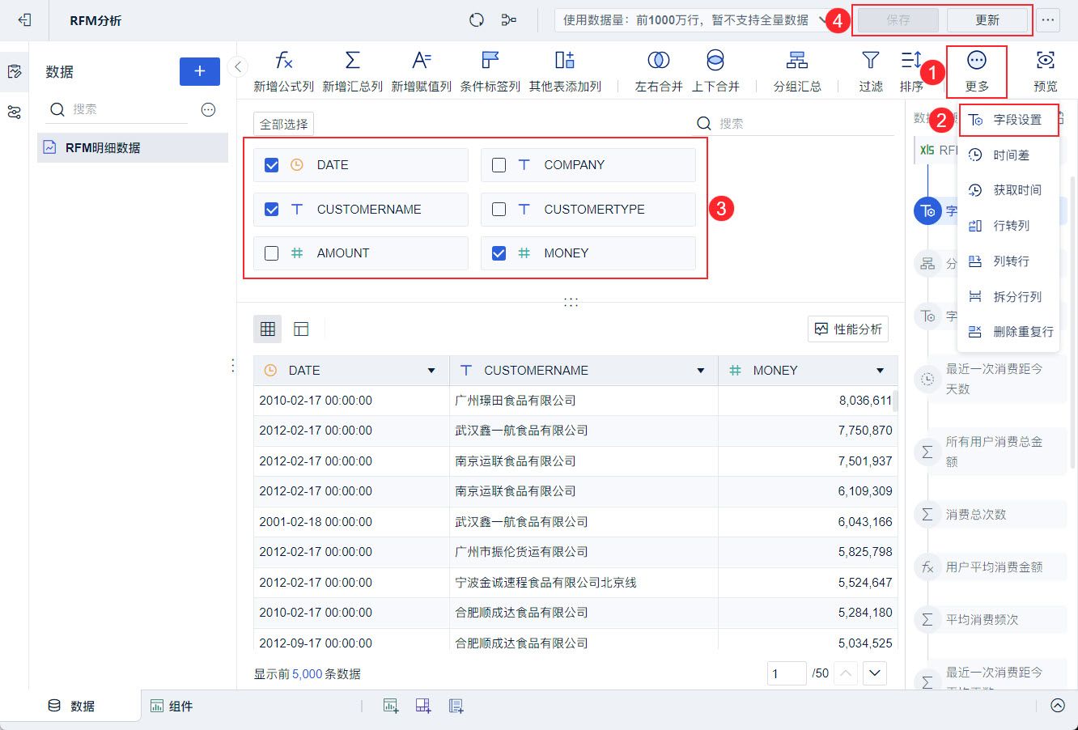Click the exit icon beside RFM分析
This screenshot has width=1078, height=730.
[25, 19]
